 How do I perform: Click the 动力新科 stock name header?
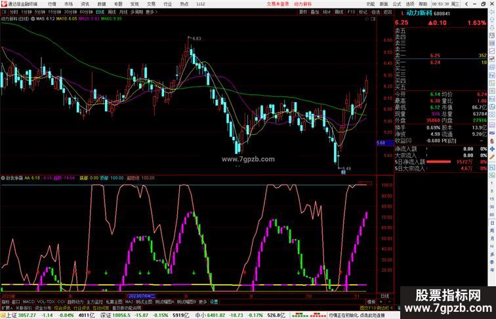pyautogui.click(x=419, y=13)
